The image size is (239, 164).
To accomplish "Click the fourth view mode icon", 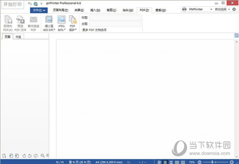I will point(177,162).
